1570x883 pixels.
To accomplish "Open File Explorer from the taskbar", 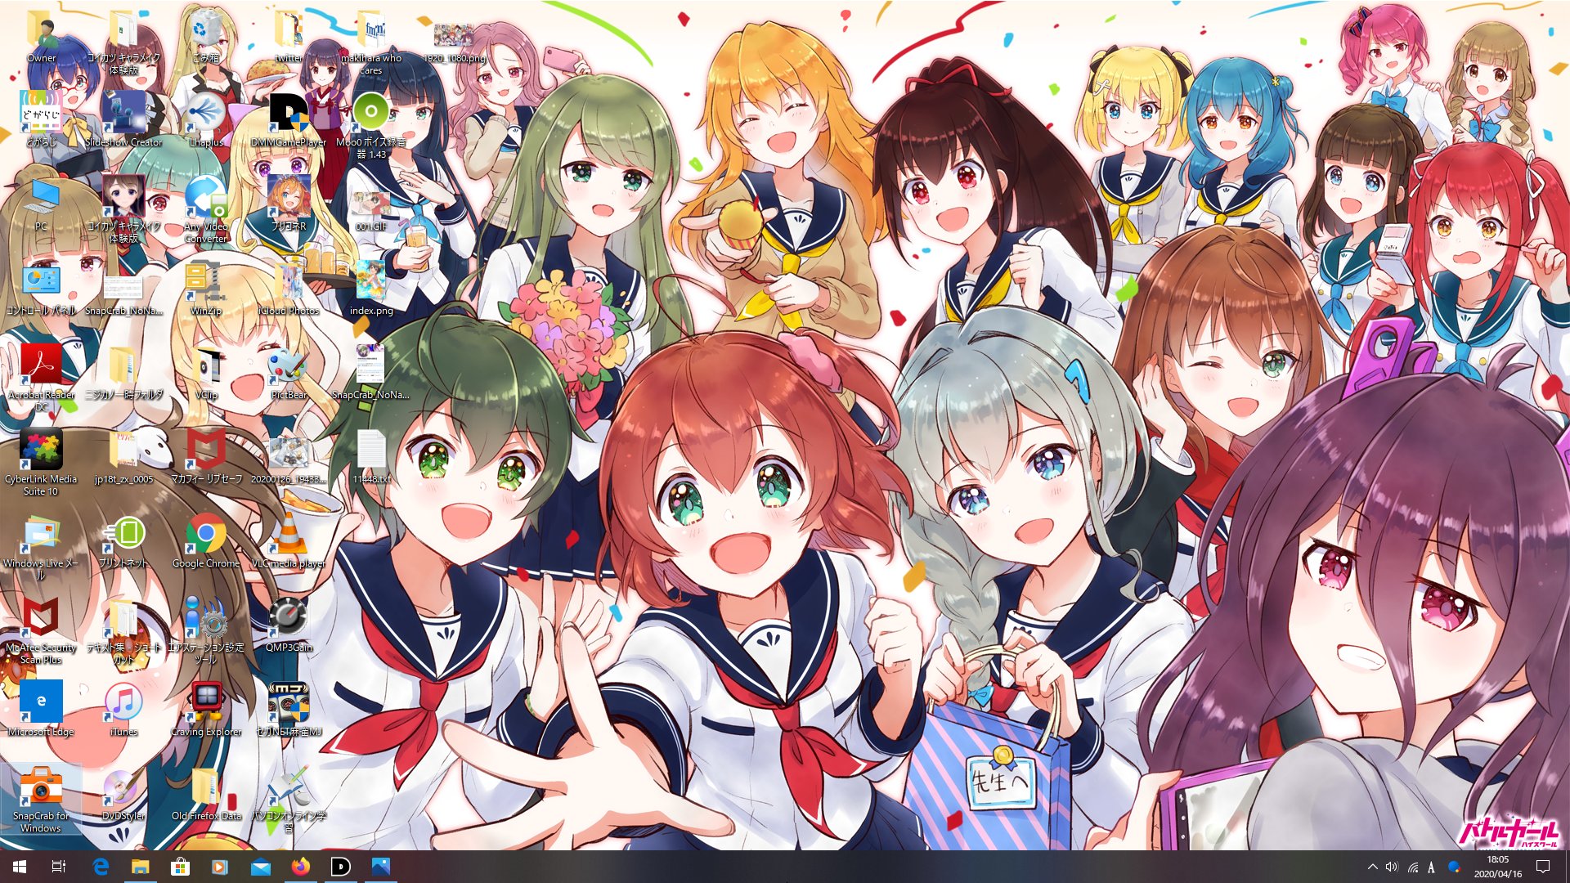I will point(140,867).
